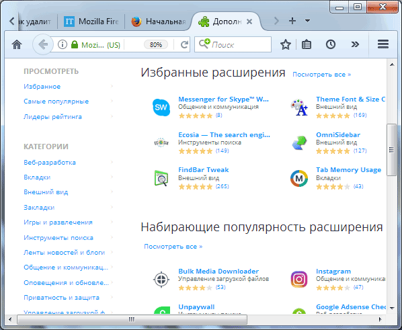Open list of all tabs dropdown
The image size is (402, 330).
click(x=308, y=21)
